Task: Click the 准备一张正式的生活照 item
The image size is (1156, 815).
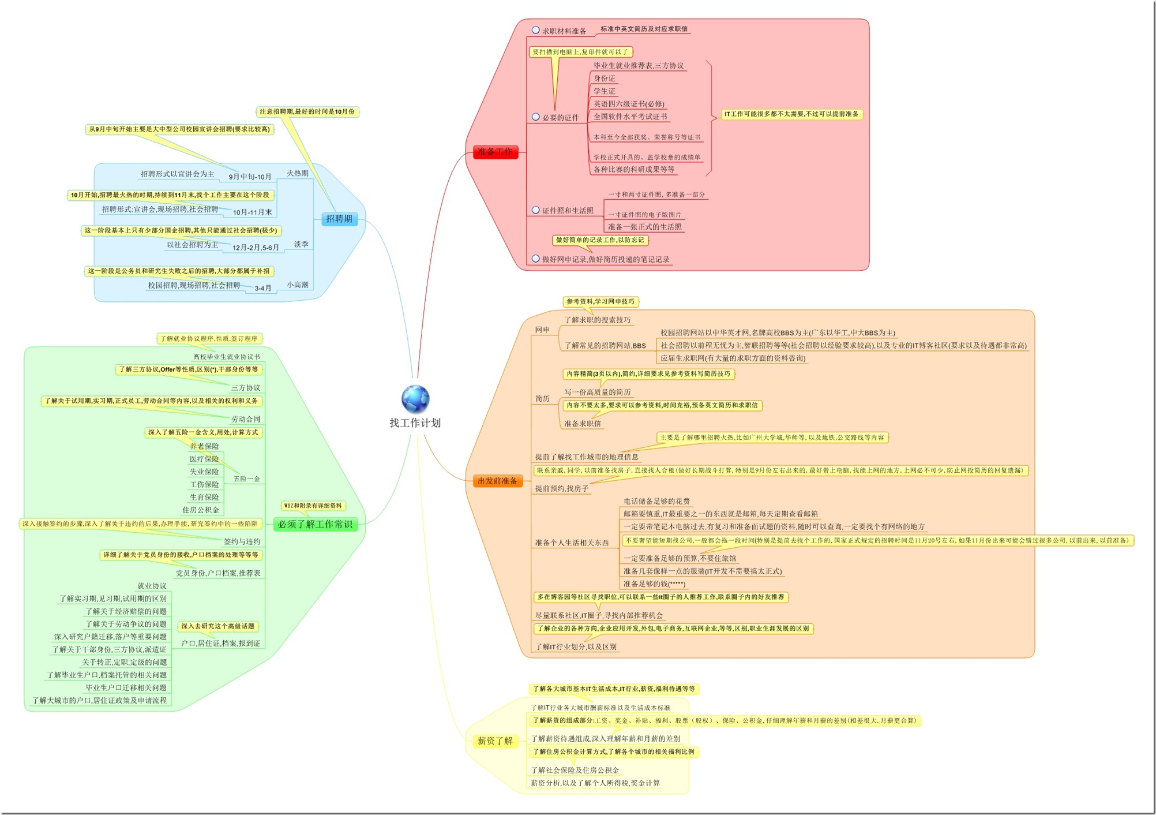Action: 645,227
